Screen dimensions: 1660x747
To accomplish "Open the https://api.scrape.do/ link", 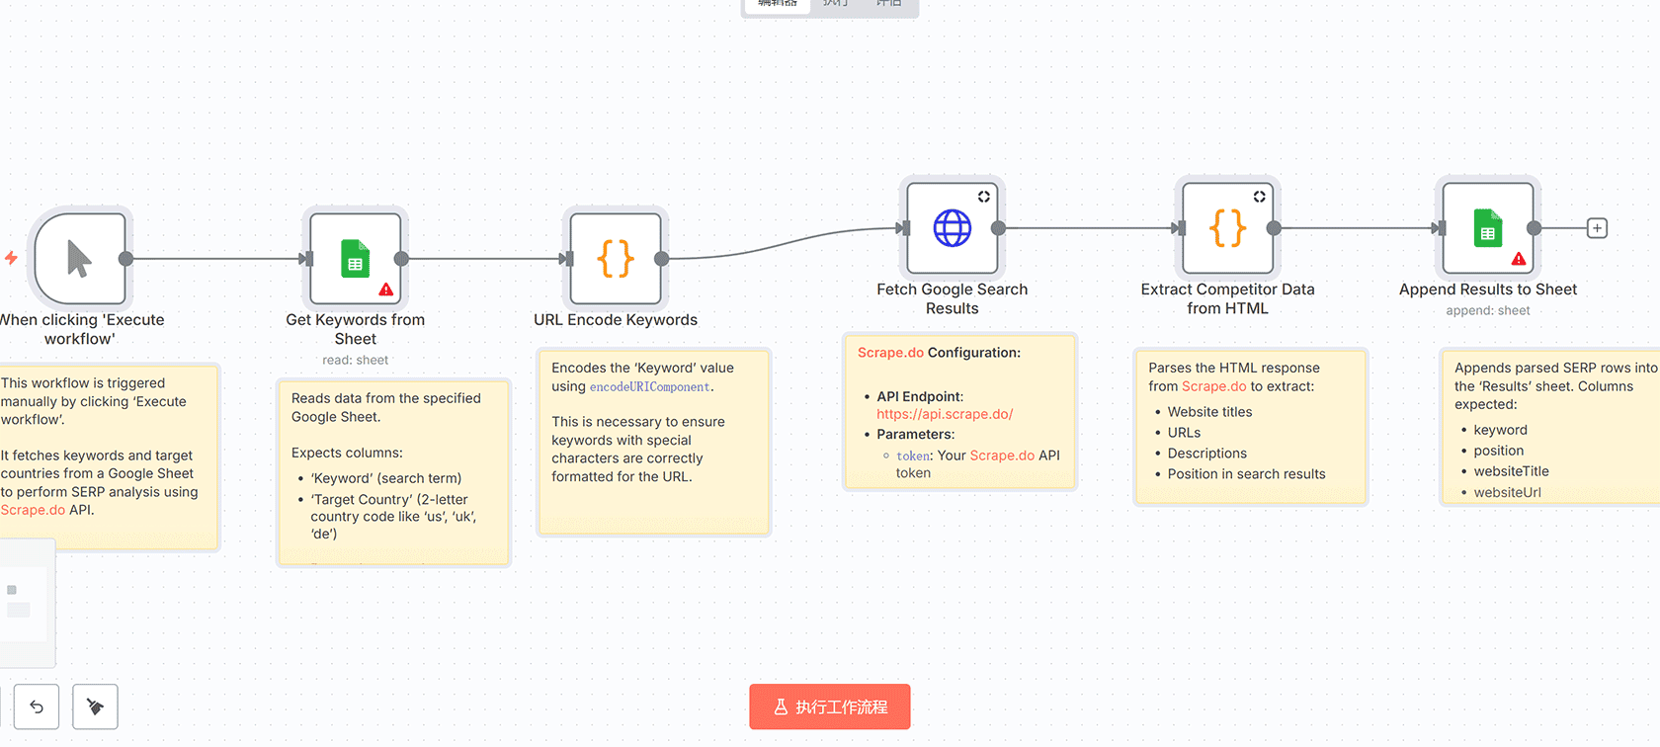I will (945, 414).
